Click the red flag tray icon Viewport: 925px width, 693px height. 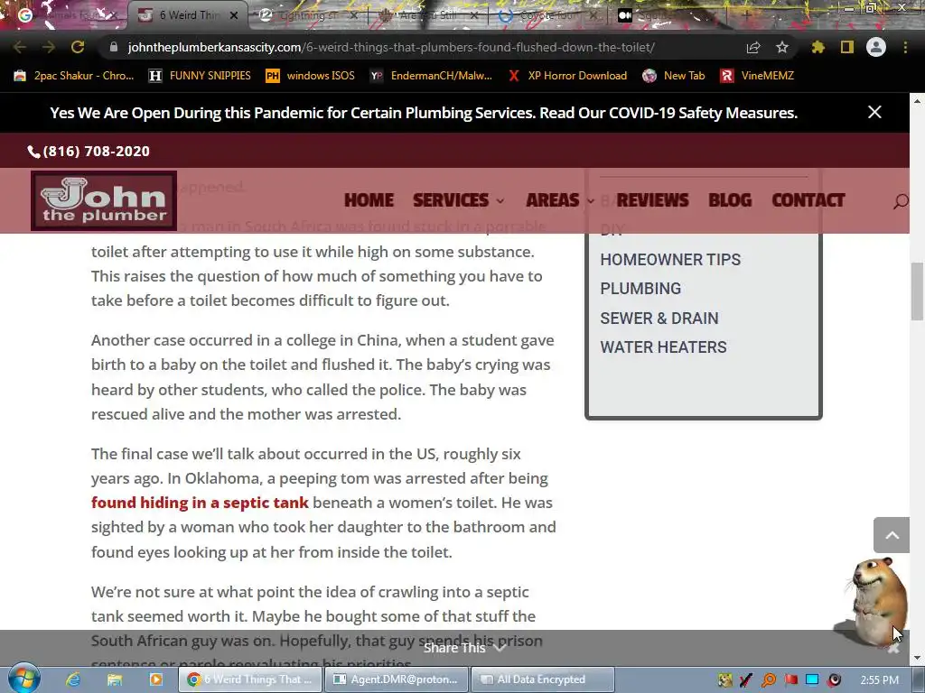[791, 680]
